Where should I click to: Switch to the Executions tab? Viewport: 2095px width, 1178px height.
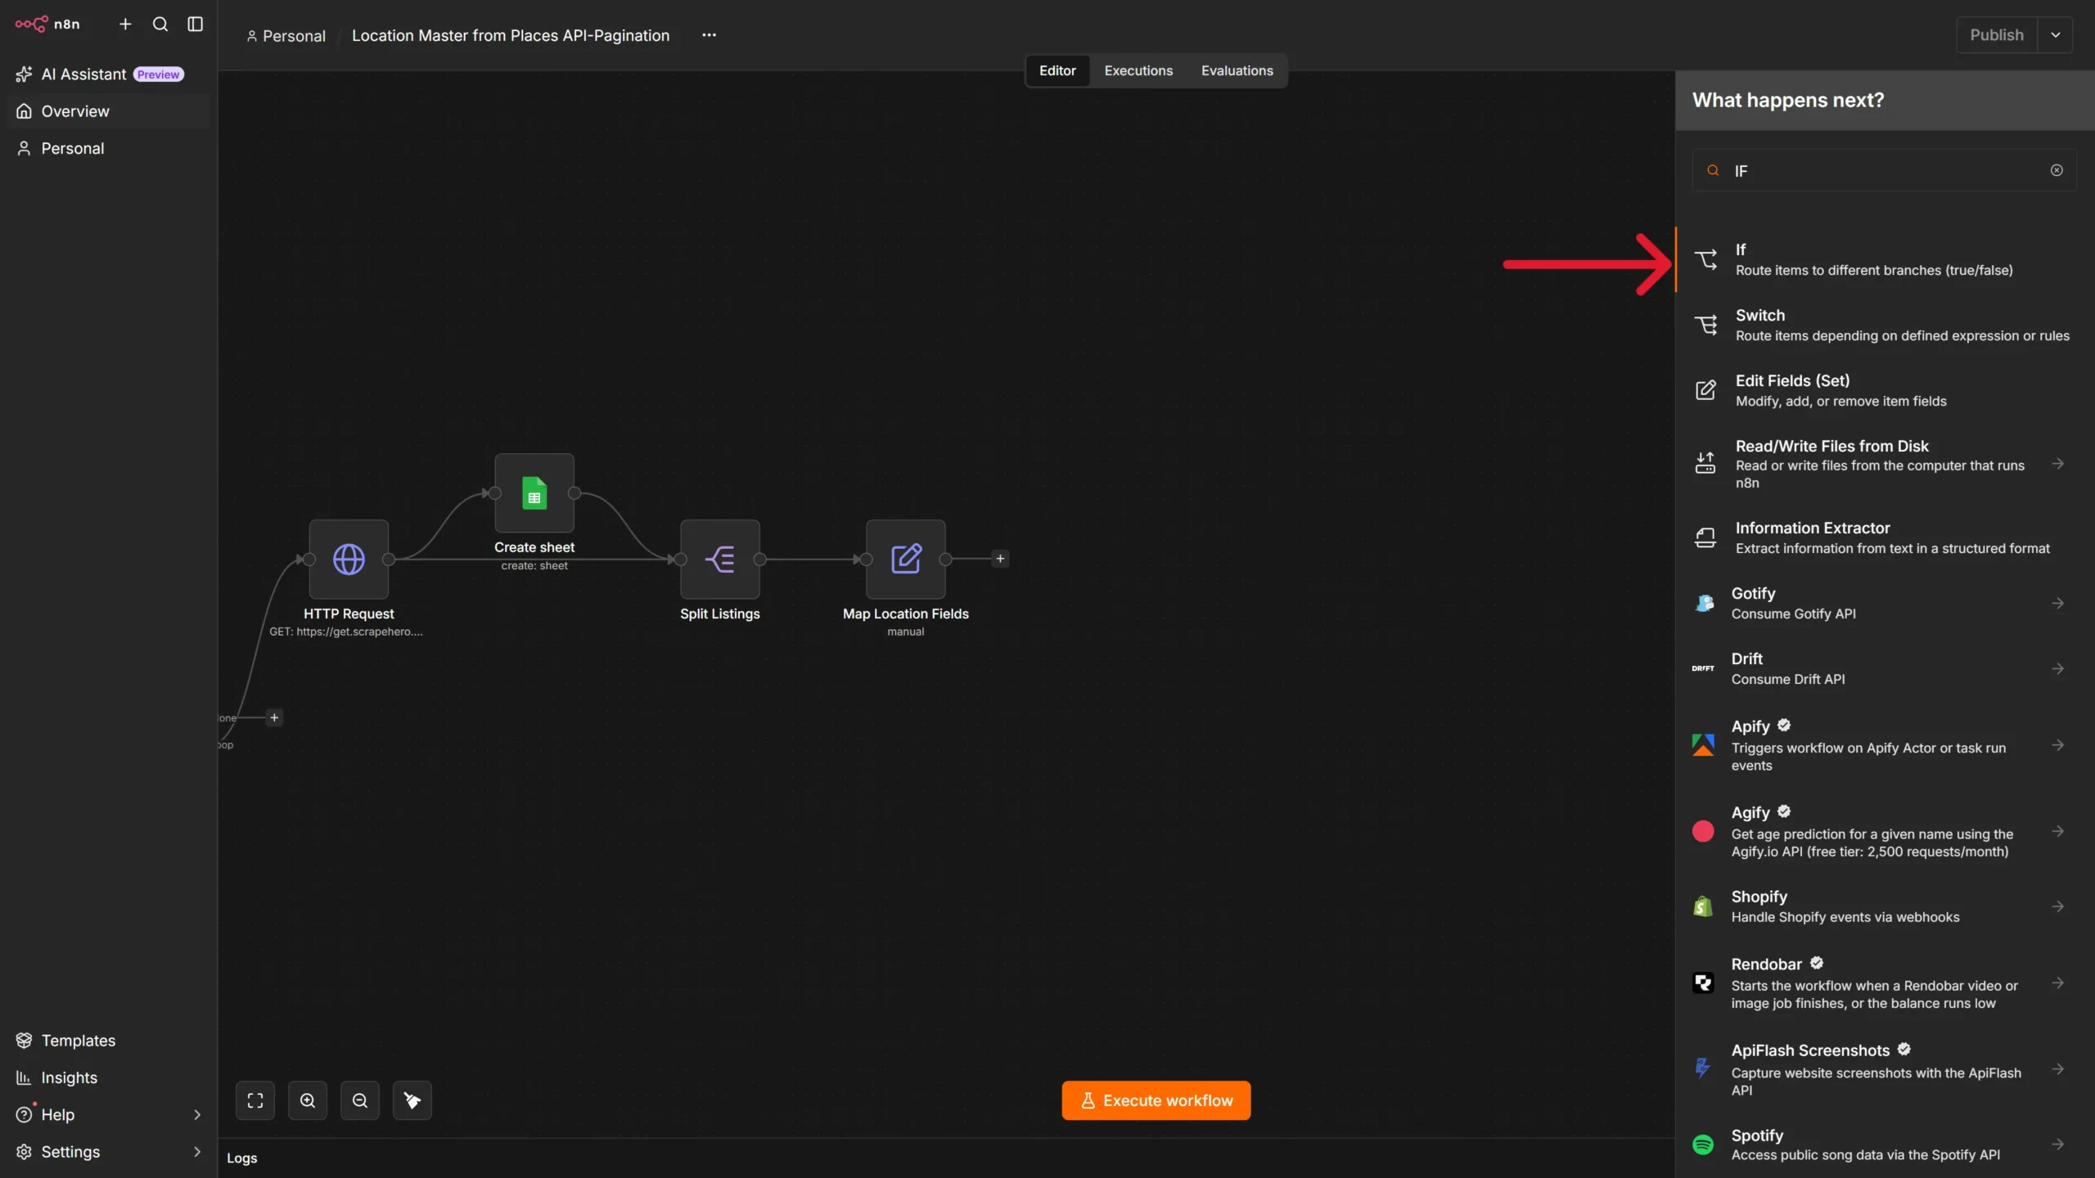(1138, 70)
